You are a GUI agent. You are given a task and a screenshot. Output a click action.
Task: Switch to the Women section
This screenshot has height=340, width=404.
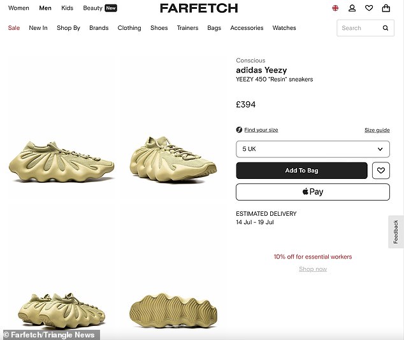[18, 8]
